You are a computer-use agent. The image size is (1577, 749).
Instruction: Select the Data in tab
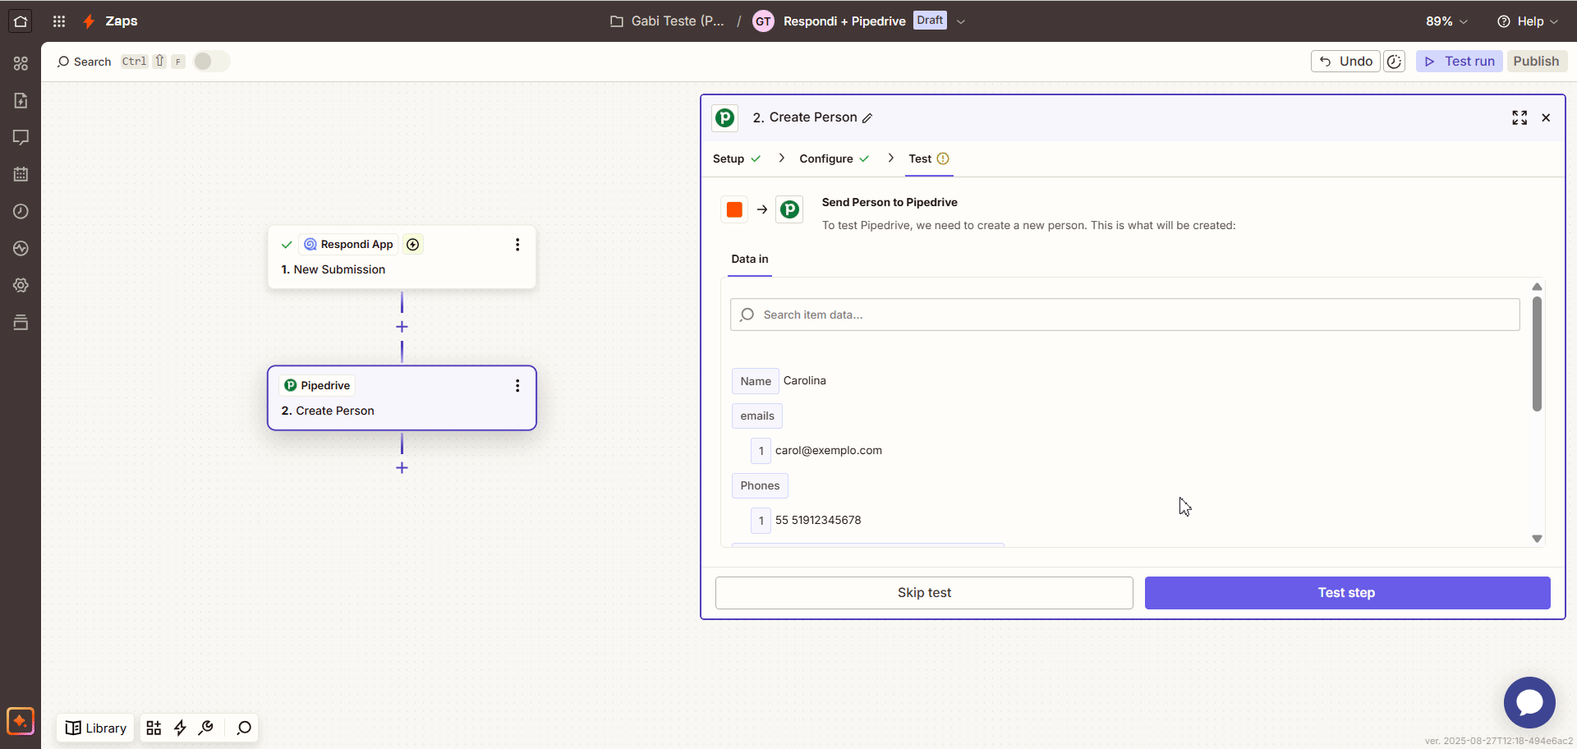750,260
